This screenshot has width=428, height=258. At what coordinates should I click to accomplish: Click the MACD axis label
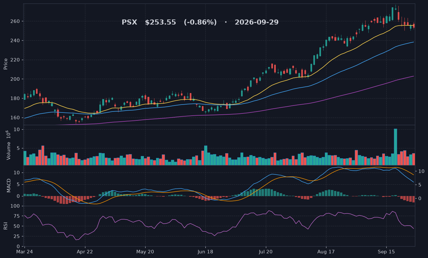point(9,185)
